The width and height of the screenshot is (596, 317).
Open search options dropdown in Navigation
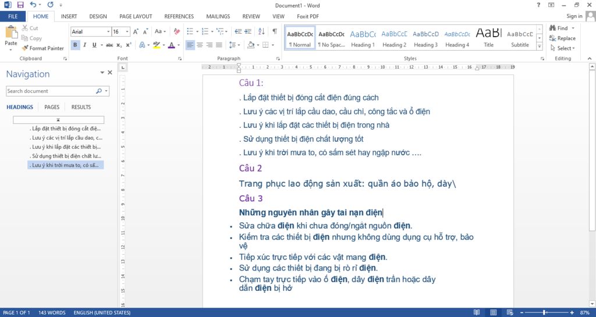coord(107,91)
